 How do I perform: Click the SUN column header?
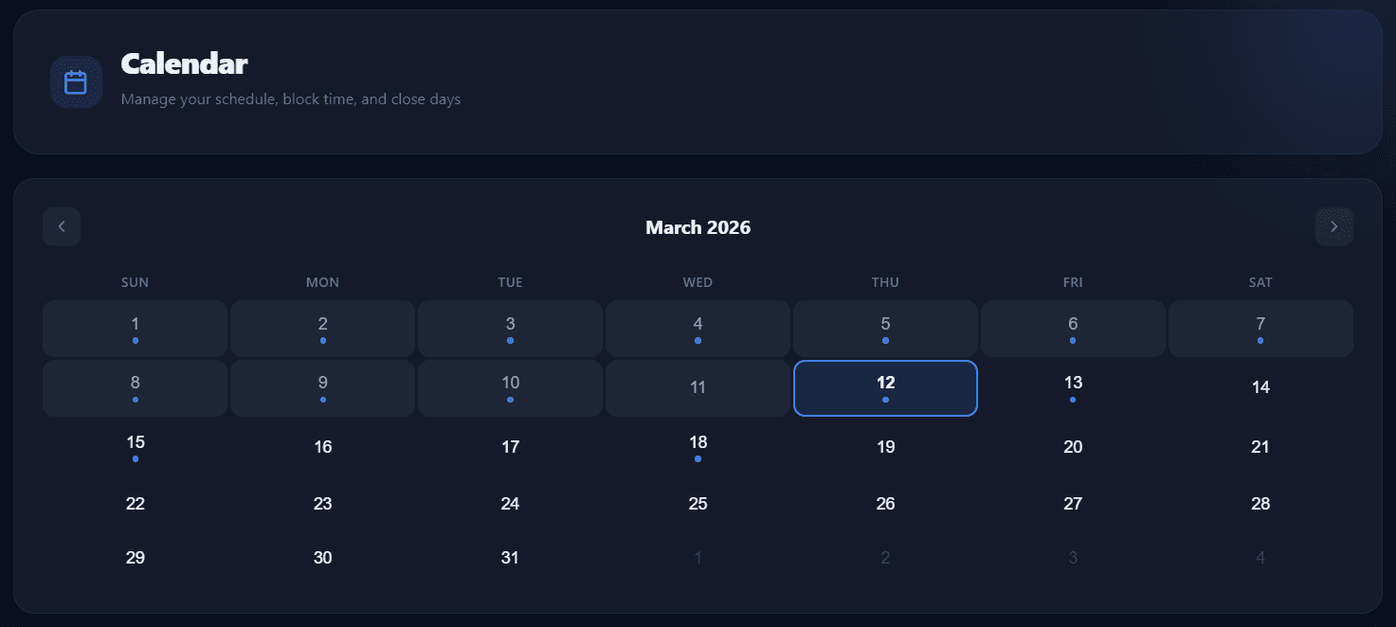[x=135, y=281]
